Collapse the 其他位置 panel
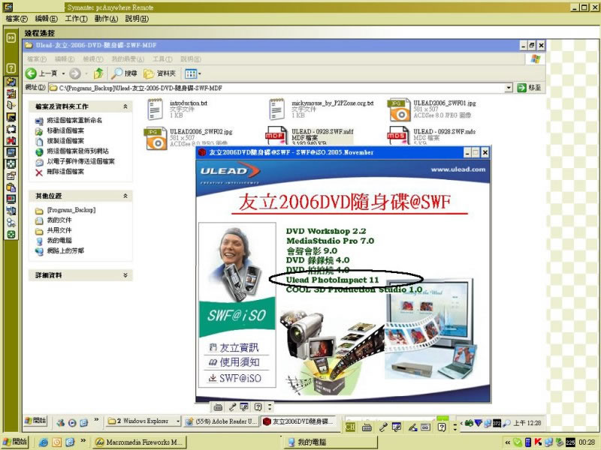This screenshot has height=450, width=601. 125,196
